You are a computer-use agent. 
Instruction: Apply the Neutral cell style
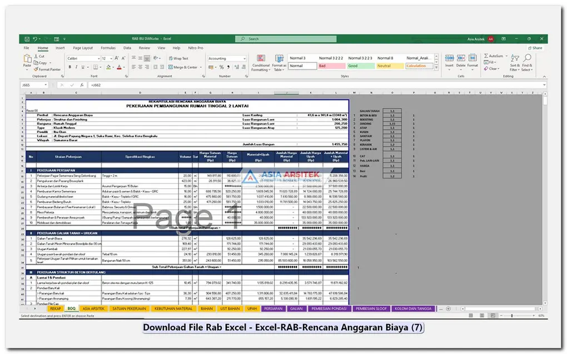(x=390, y=66)
